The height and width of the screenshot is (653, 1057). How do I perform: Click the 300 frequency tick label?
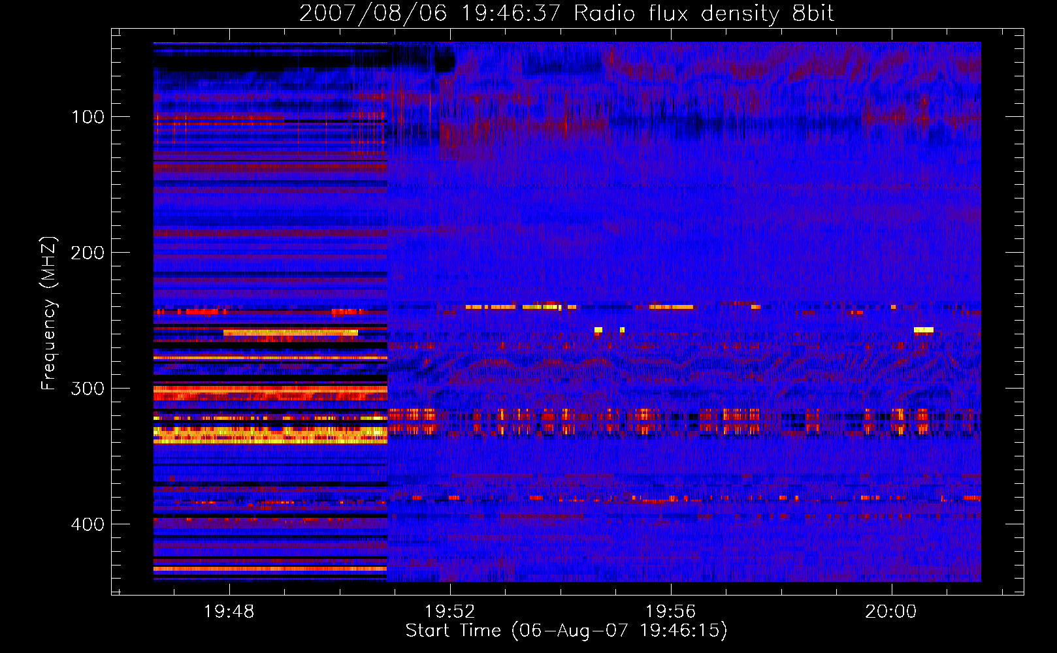88,389
